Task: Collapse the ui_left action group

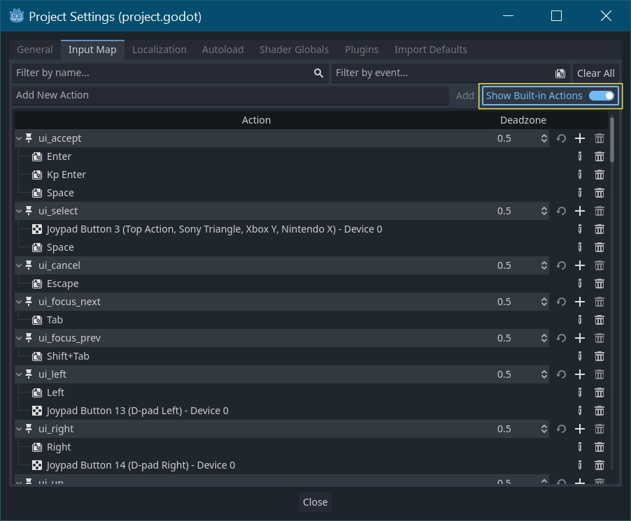Action: (19, 375)
